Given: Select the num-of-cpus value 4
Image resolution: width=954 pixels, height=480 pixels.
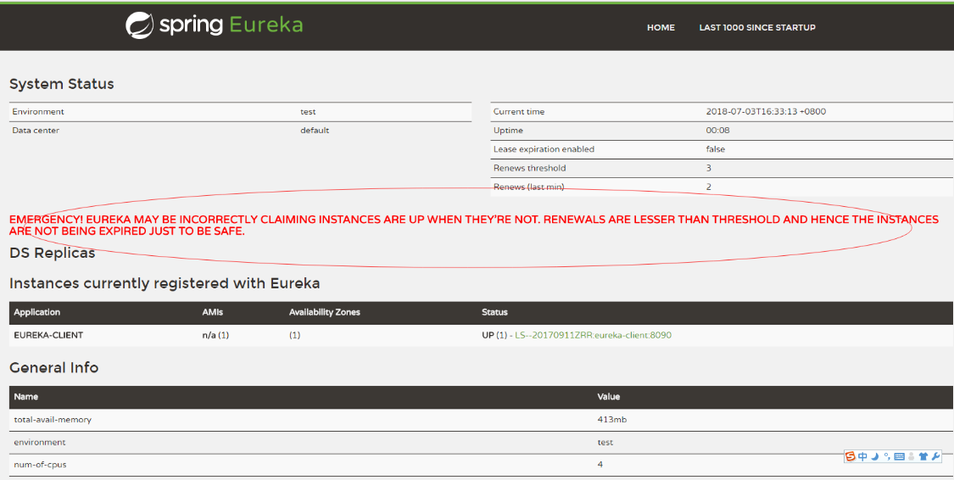Looking at the screenshot, I should pos(600,465).
